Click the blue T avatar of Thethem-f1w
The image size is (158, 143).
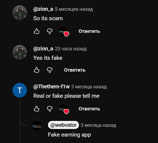[x=20, y=90]
